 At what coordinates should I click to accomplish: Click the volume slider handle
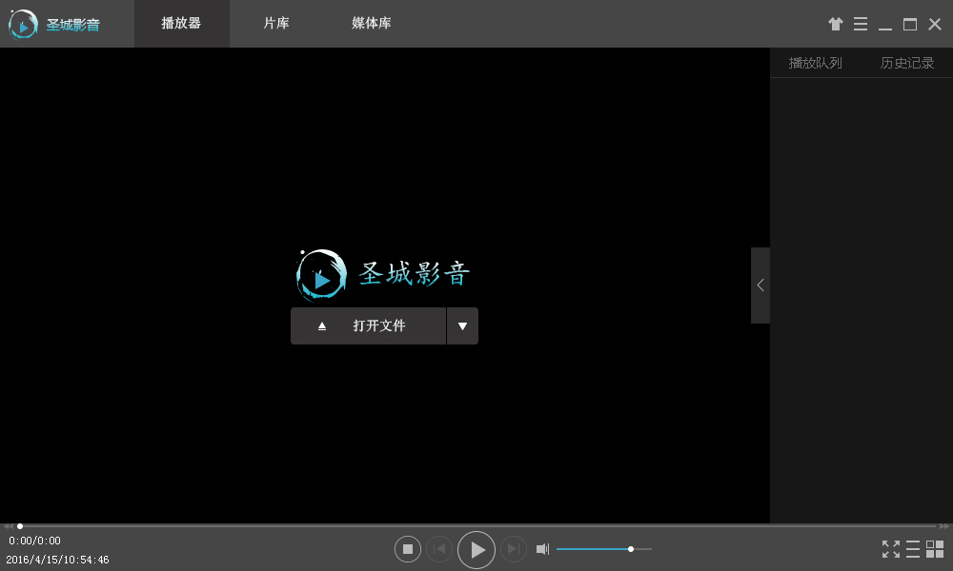point(631,549)
